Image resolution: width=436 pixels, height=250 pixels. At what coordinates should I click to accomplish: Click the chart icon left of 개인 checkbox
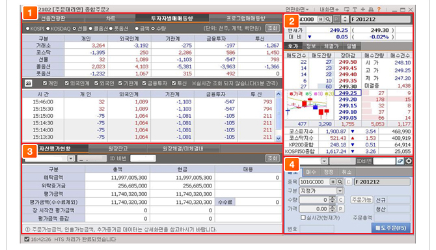point(28,83)
